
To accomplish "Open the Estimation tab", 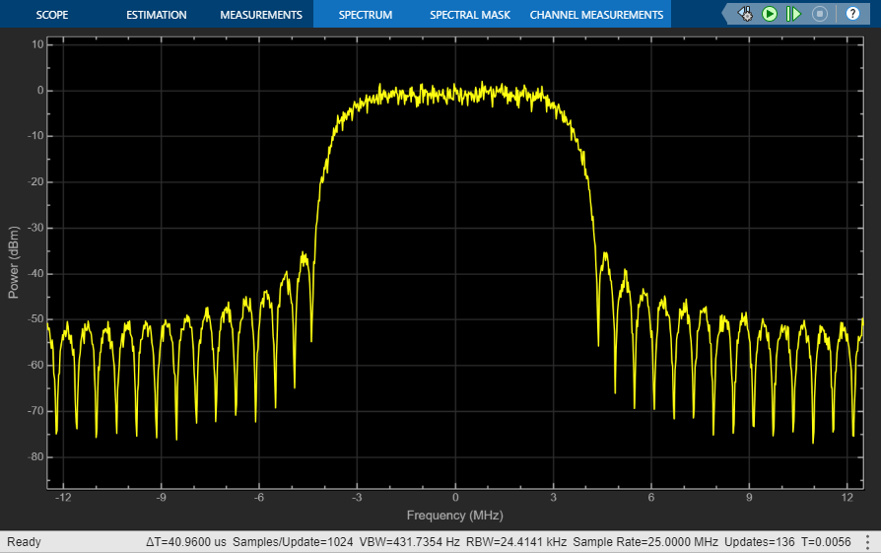I will 157,15.
